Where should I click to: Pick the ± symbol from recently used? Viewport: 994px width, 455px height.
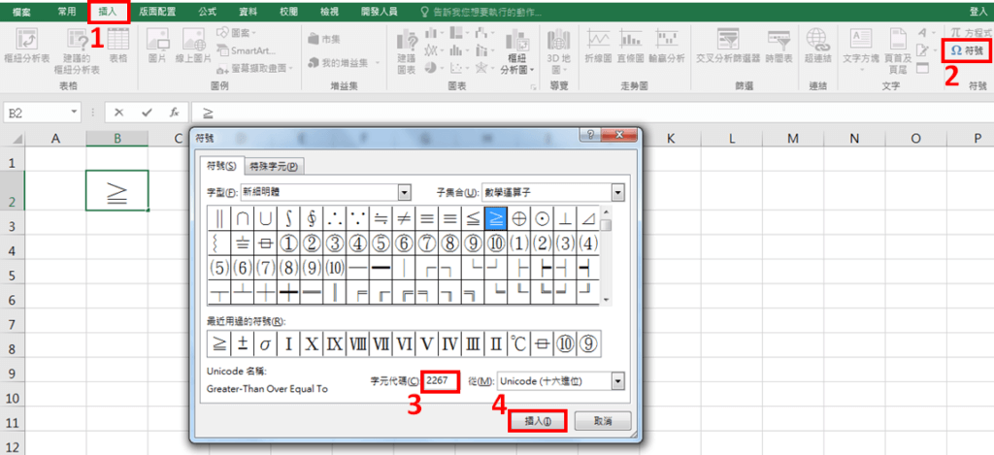(x=242, y=342)
